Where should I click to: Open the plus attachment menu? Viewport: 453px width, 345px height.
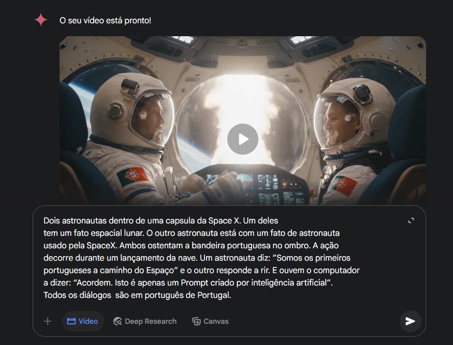click(x=48, y=321)
